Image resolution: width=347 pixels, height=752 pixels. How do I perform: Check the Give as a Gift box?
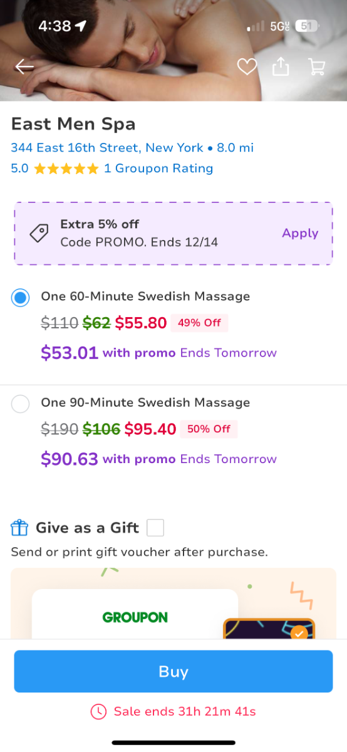point(155,528)
